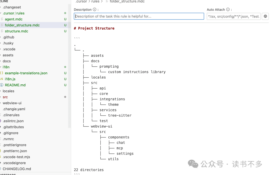Expand the src folder in explorer
The width and height of the screenshot is (271, 175).
pos(5,97)
